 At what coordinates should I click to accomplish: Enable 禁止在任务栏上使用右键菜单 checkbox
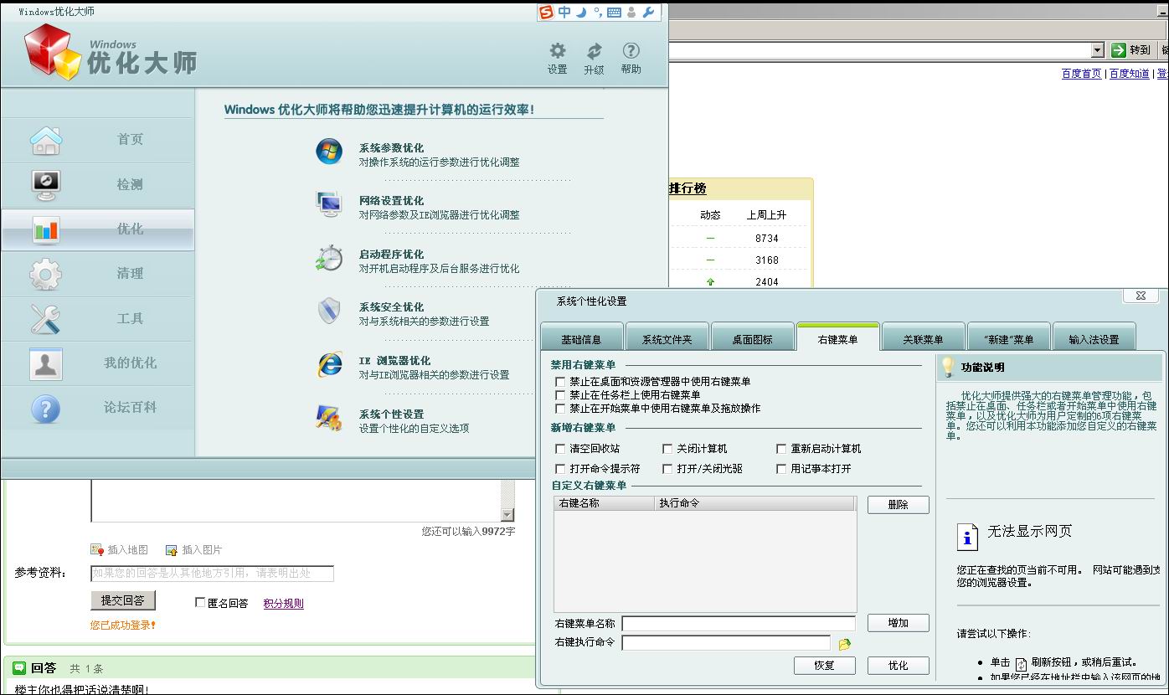(x=561, y=395)
